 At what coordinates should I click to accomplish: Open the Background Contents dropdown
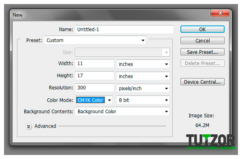[x=122, y=111]
